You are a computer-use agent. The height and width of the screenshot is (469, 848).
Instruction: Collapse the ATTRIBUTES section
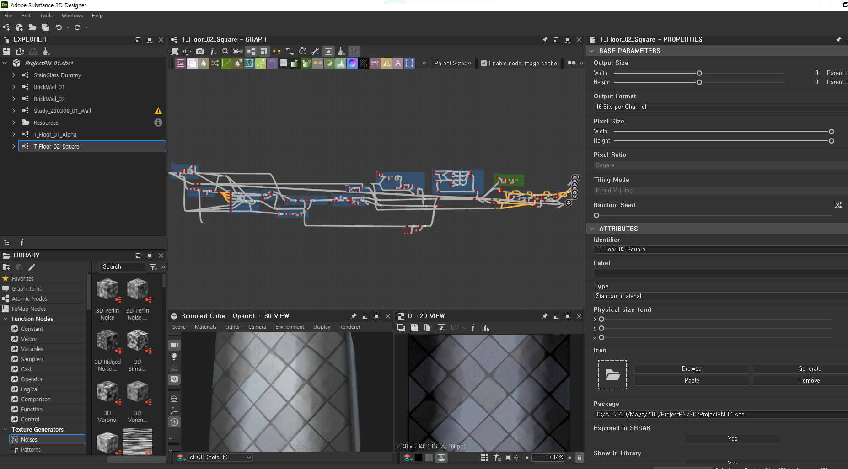coord(592,229)
